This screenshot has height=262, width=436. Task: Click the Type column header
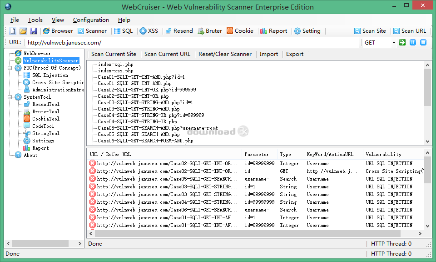(x=291, y=154)
